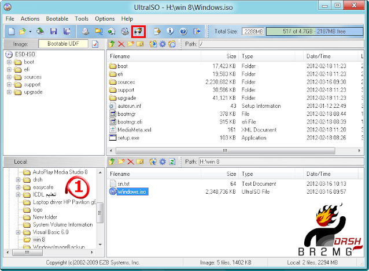
Task: Open the Options menu
Action: point(105,19)
